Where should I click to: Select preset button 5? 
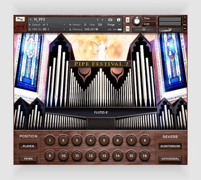point(104,140)
